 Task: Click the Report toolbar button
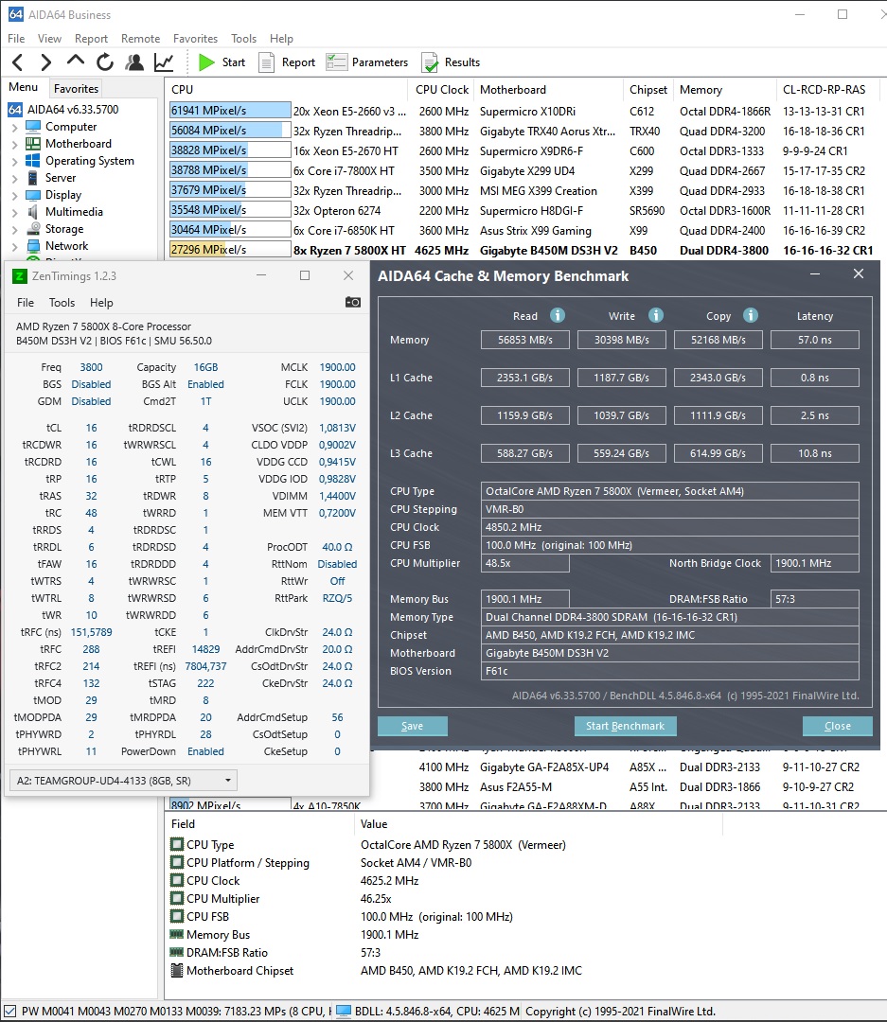coord(287,62)
